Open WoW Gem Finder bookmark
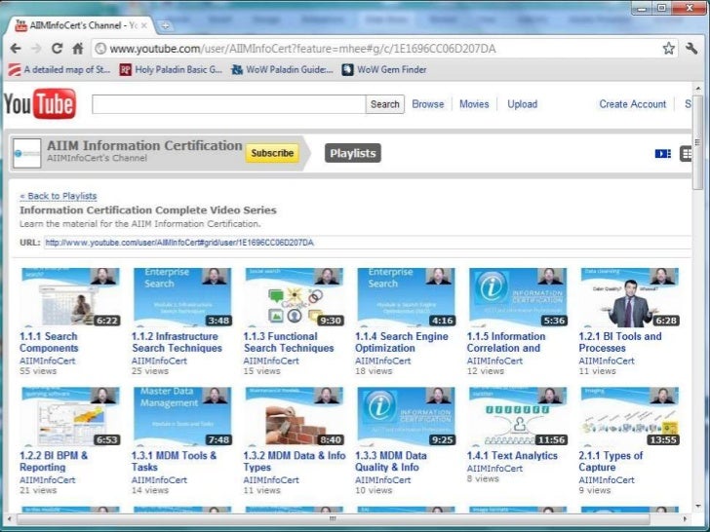Screen dimensions: 710x532 pos(384,70)
